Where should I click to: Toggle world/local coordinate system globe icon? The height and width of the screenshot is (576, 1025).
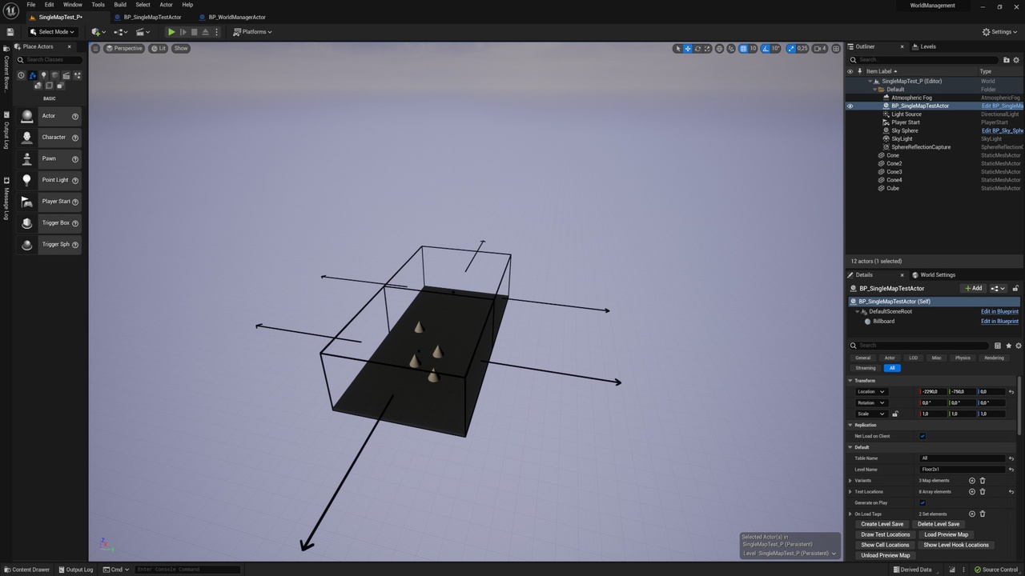(719, 49)
